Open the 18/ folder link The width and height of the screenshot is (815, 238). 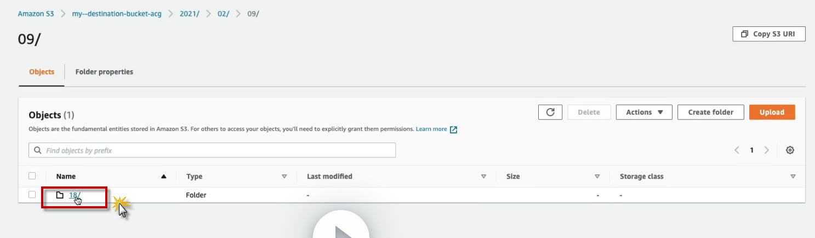75,195
